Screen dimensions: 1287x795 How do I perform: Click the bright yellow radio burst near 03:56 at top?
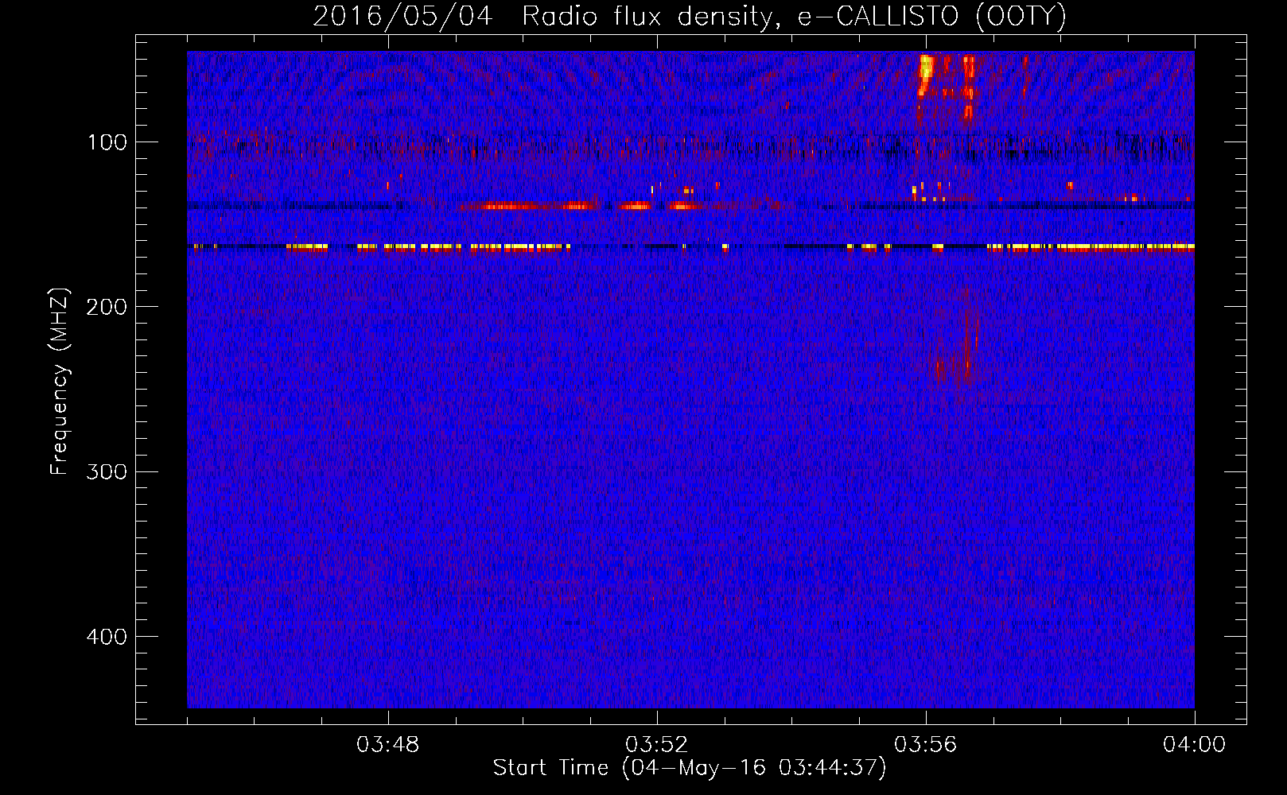tap(925, 74)
